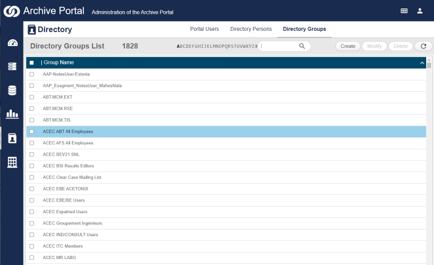Select the ACEC Expatried Users row

pyautogui.click(x=226, y=212)
